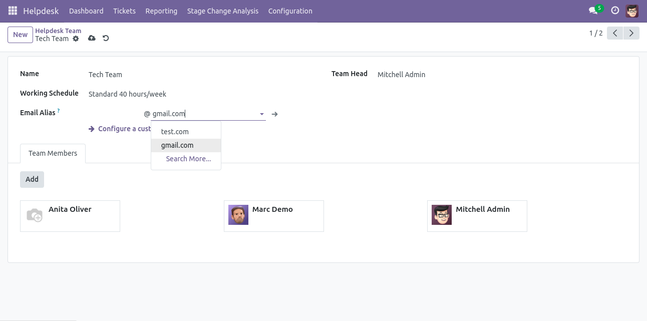The width and height of the screenshot is (647, 321).
Task: Click the Anita Oliver member name
Action: point(70,209)
